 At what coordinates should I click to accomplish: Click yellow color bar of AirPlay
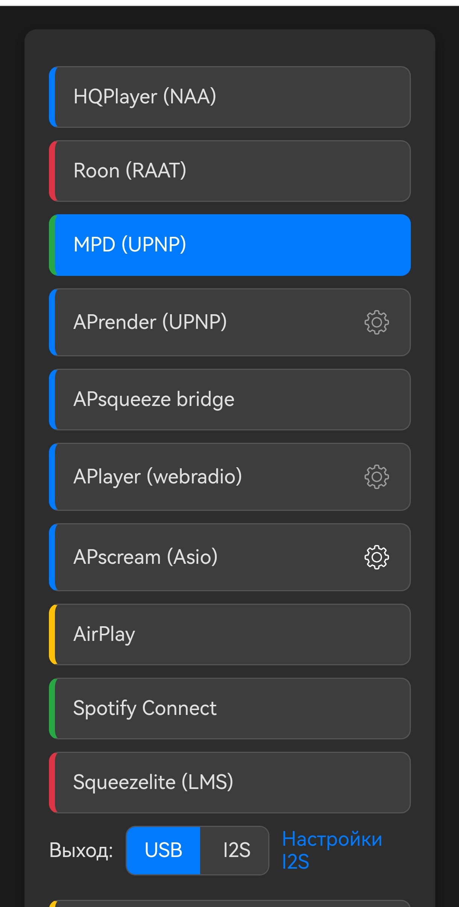click(53, 634)
